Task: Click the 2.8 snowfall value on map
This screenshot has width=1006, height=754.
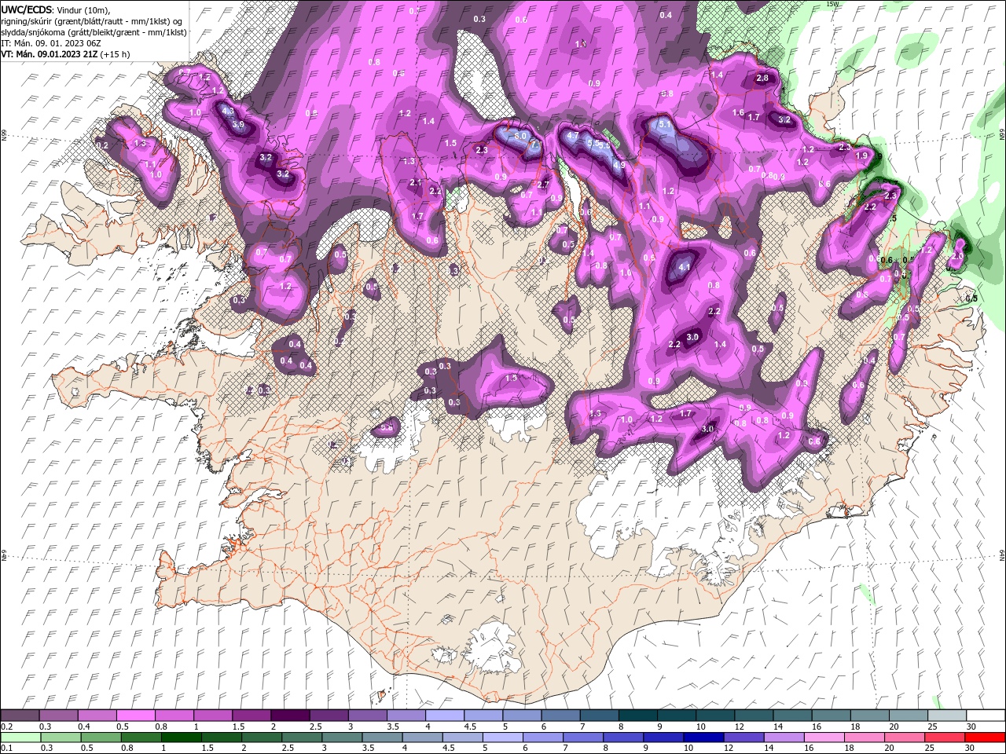Action: [x=762, y=78]
